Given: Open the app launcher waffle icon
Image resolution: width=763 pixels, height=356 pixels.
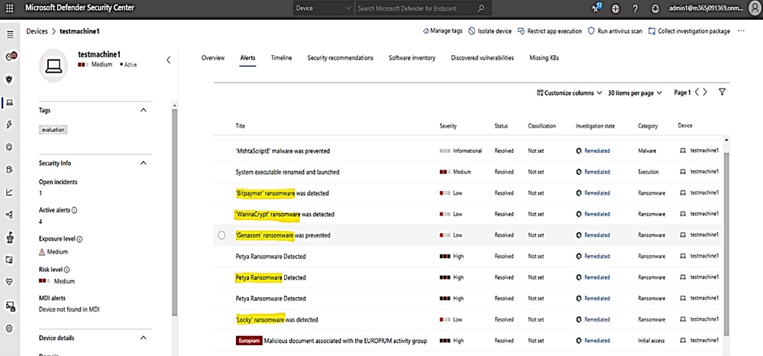Looking at the screenshot, I should click(10, 8).
